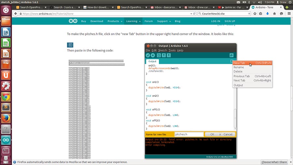Open the Download link in site nav

[97, 21]
